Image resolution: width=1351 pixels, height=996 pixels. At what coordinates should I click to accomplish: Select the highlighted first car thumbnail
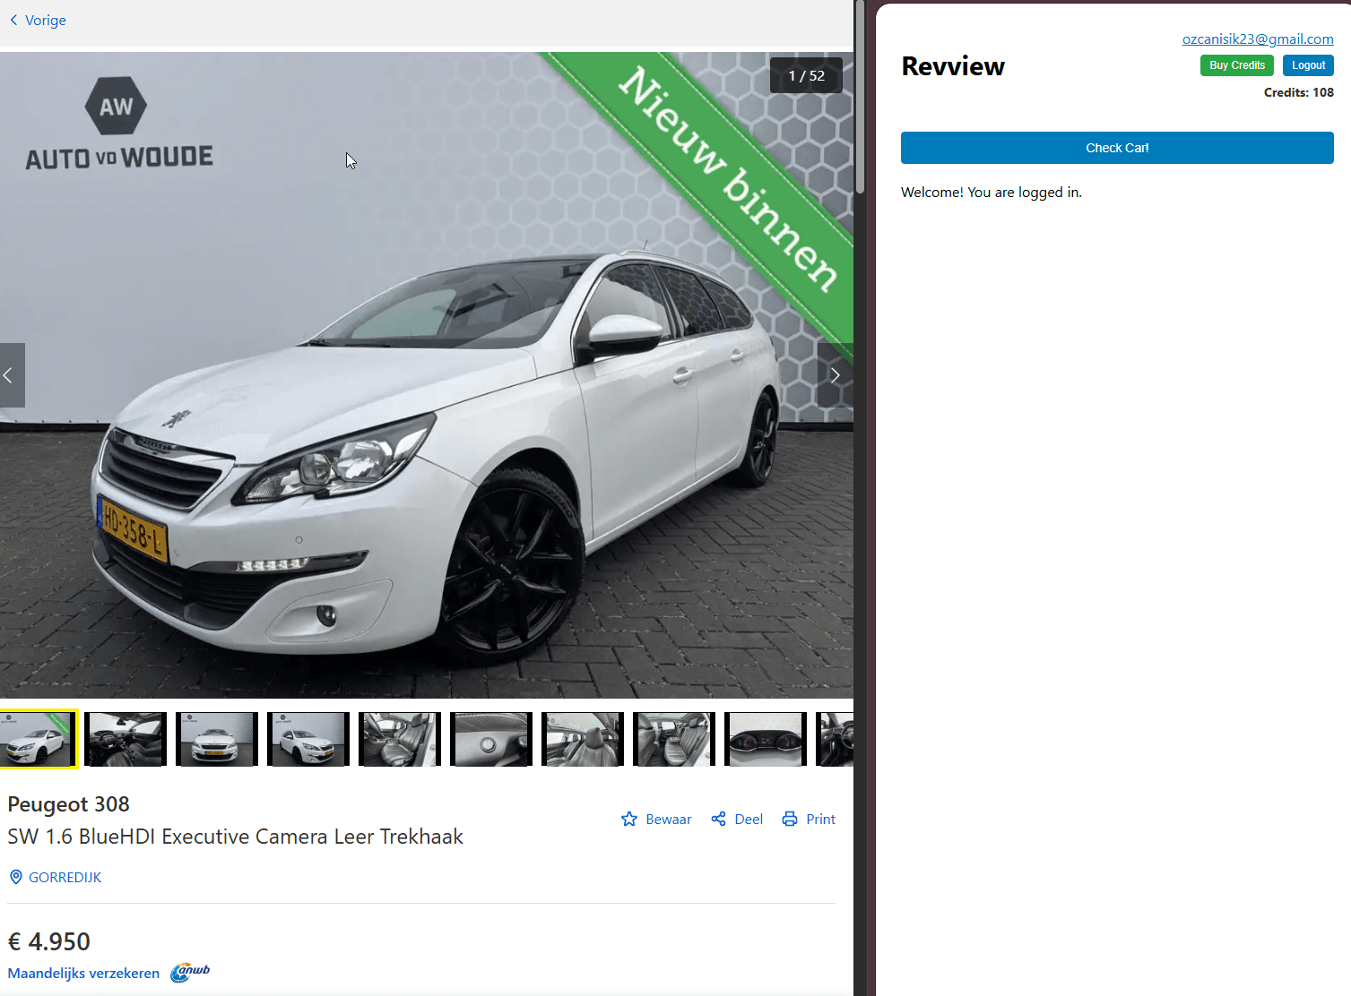(x=39, y=739)
